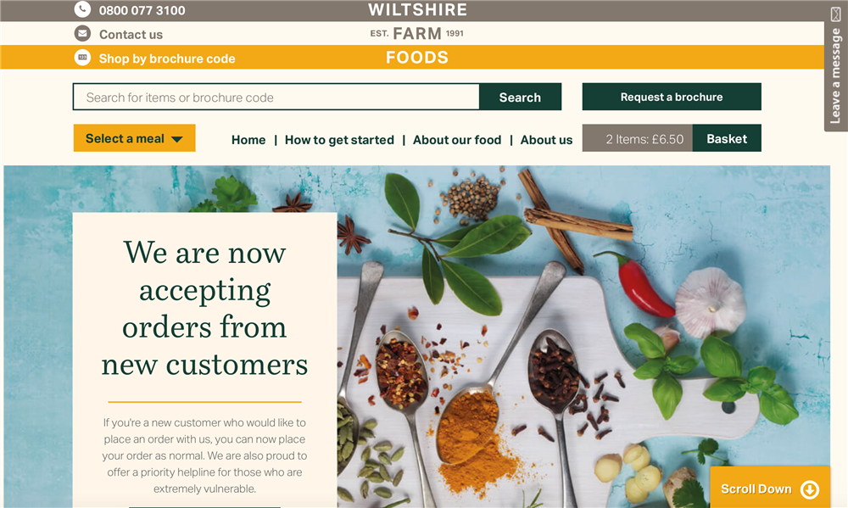Click Request a brochure button
848x508 pixels.
[x=671, y=97]
